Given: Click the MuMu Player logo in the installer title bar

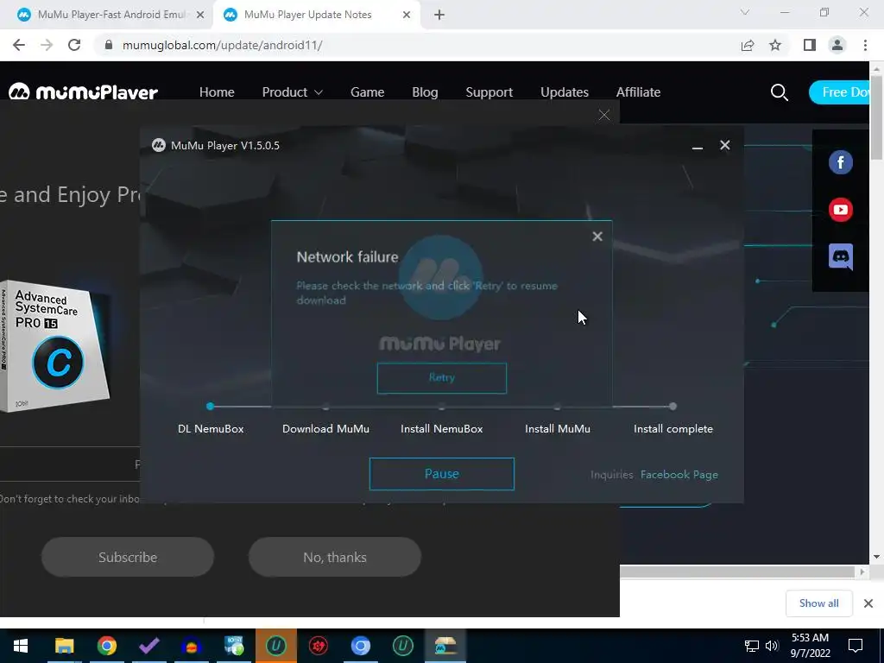Looking at the screenshot, I should pyautogui.click(x=159, y=145).
